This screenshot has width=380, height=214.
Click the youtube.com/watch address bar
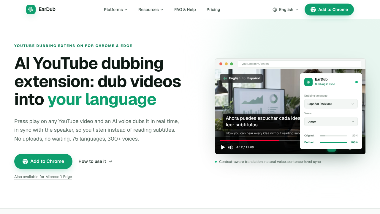pyautogui.click(x=300, y=64)
